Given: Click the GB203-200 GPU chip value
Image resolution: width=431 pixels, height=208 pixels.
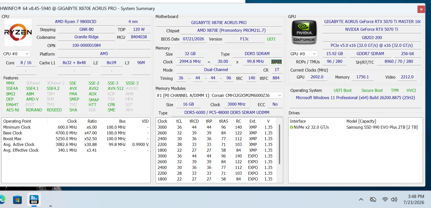Looking at the screenshot, I should click(x=372, y=38).
